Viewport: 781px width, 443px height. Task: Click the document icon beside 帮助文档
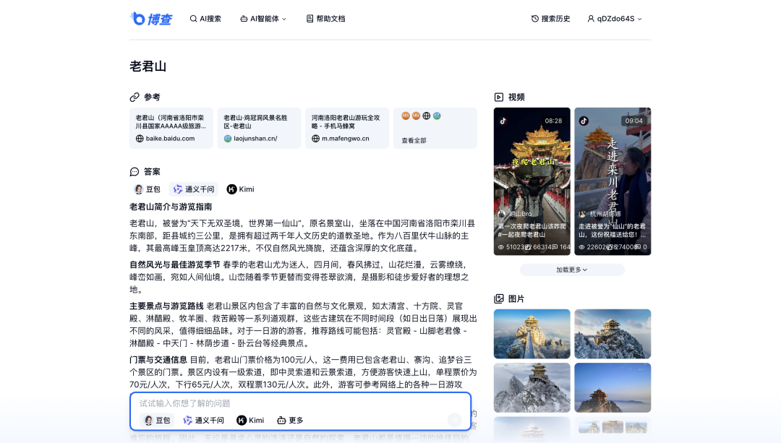tap(310, 19)
